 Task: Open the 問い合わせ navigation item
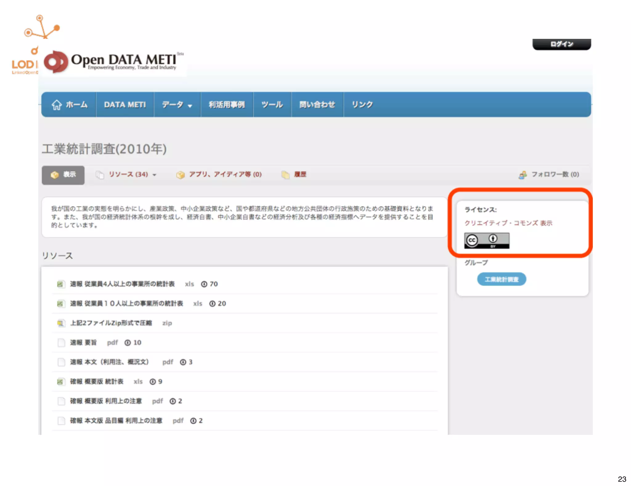point(317,105)
